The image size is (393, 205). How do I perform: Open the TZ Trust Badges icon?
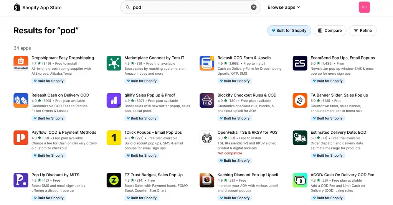pos(114,180)
